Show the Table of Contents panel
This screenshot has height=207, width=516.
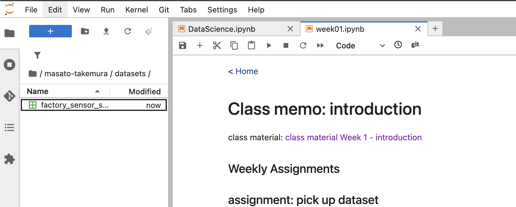pos(10,128)
